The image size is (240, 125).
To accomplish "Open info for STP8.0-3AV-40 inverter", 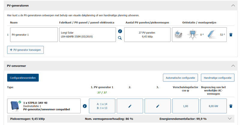I will point(85,106).
